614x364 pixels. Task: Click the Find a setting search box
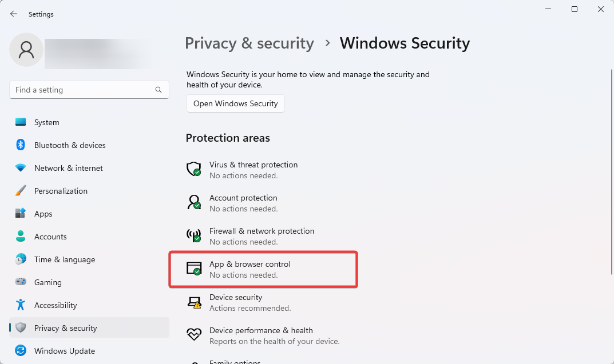89,90
